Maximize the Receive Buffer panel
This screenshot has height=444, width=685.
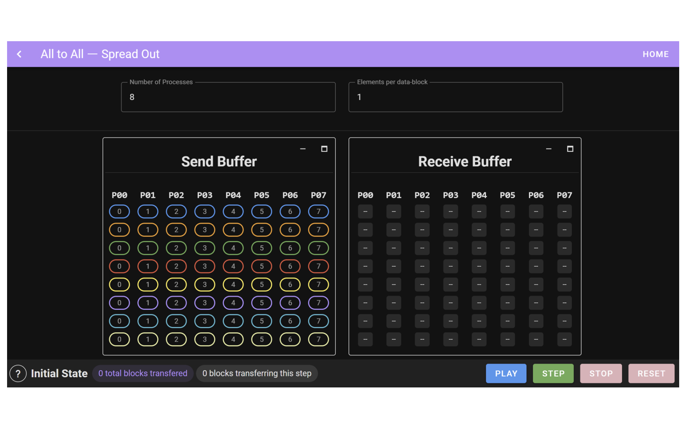tap(570, 149)
